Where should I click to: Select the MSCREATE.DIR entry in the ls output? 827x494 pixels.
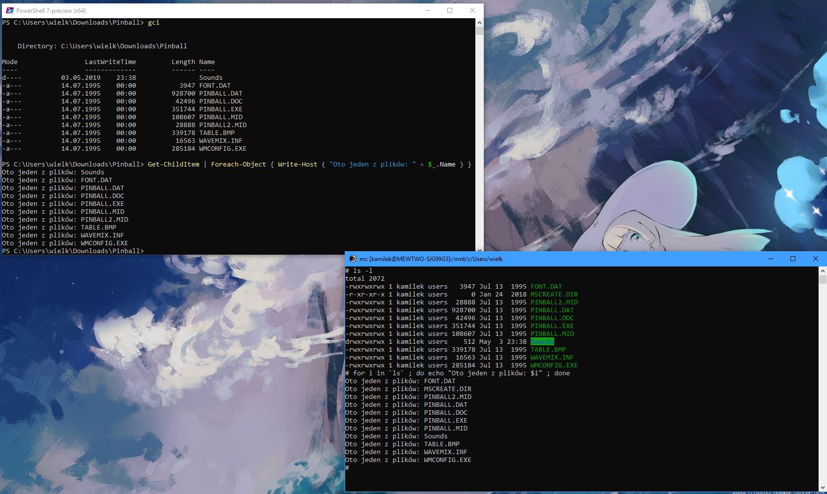point(554,294)
